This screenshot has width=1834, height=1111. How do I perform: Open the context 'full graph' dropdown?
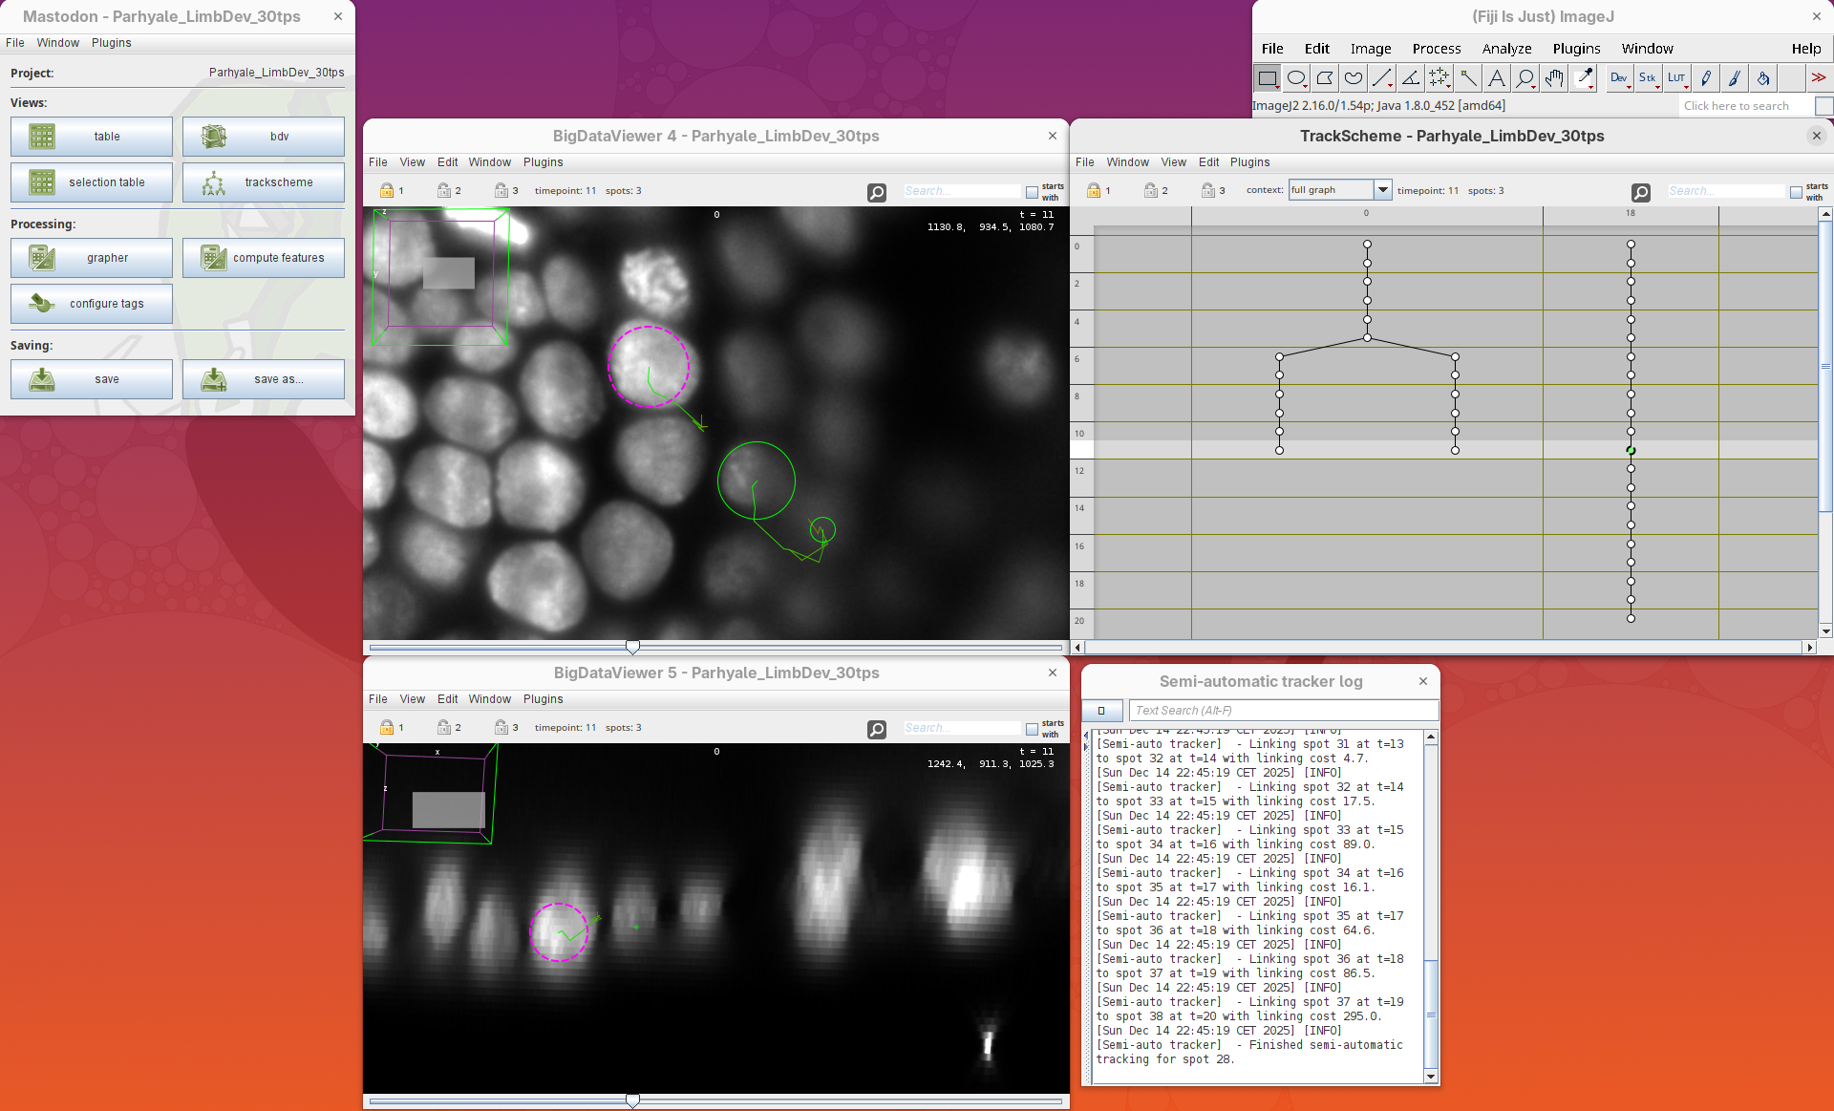coord(1382,190)
